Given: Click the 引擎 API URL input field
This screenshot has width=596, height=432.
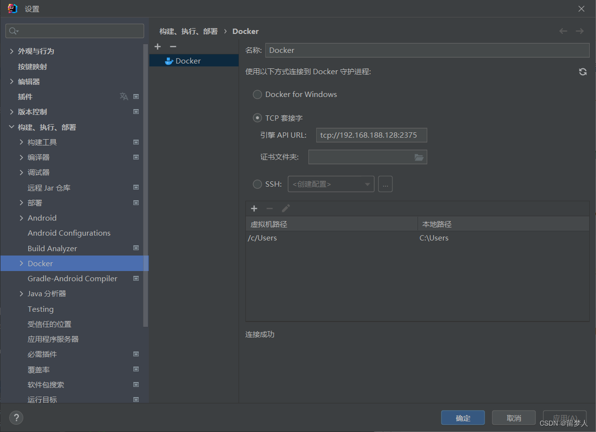Looking at the screenshot, I should [x=371, y=135].
